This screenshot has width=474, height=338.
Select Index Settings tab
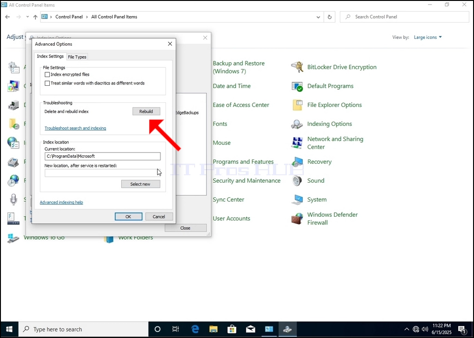pyautogui.click(x=50, y=56)
